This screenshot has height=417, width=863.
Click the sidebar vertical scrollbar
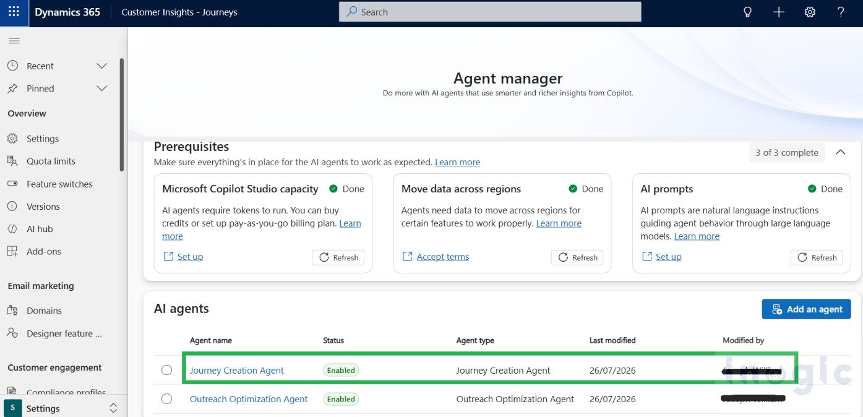coord(122,114)
